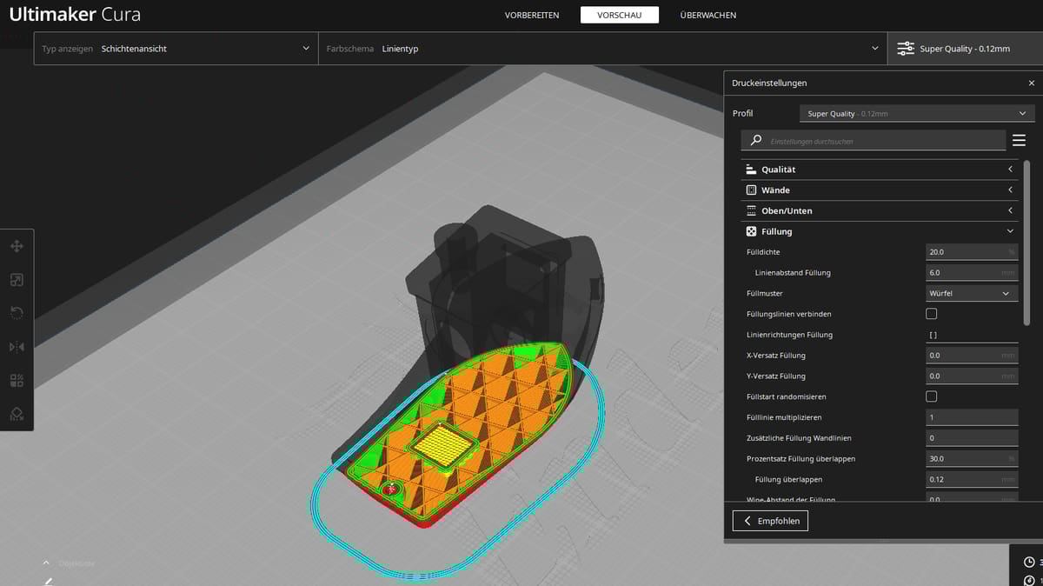
Task: Open the settings visibility hamburger menu
Action: tap(1019, 140)
